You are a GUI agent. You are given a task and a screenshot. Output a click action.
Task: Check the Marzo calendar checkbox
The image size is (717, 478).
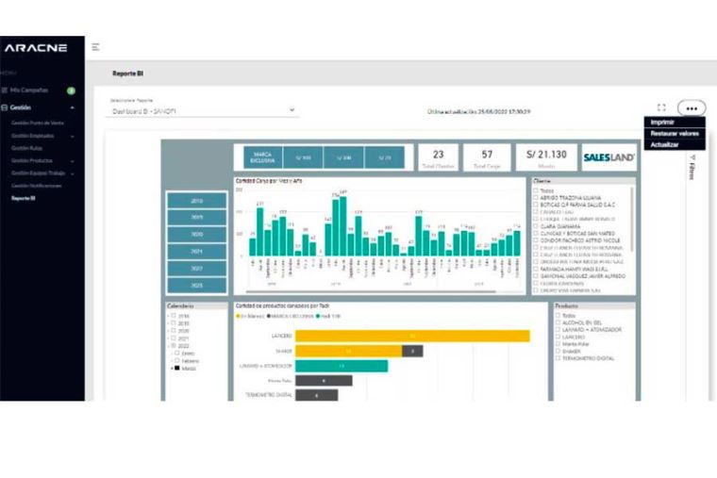click(174, 369)
